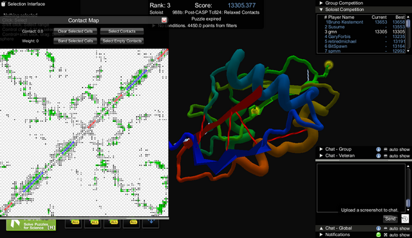Click the Selection Interface hand icon

point(3,4)
